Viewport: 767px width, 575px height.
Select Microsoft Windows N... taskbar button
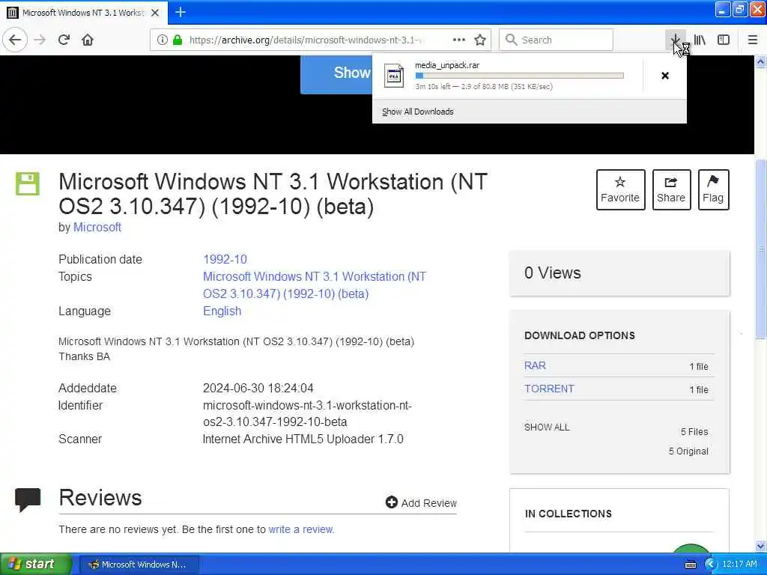(x=139, y=565)
